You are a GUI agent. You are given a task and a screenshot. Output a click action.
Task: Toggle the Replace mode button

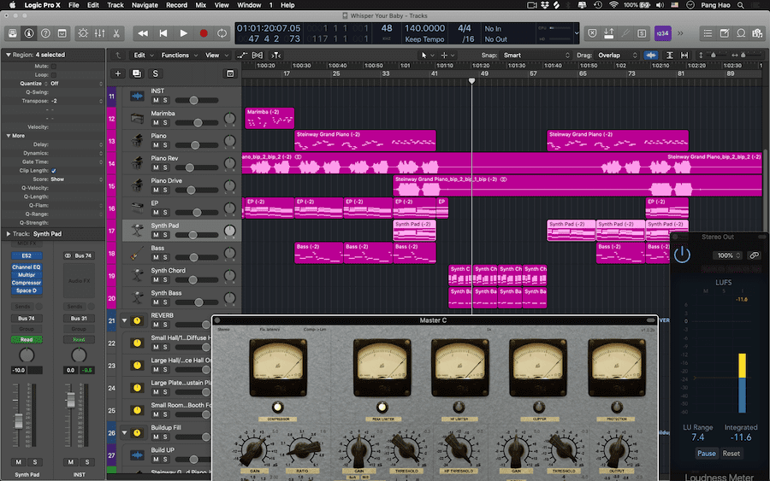point(592,33)
